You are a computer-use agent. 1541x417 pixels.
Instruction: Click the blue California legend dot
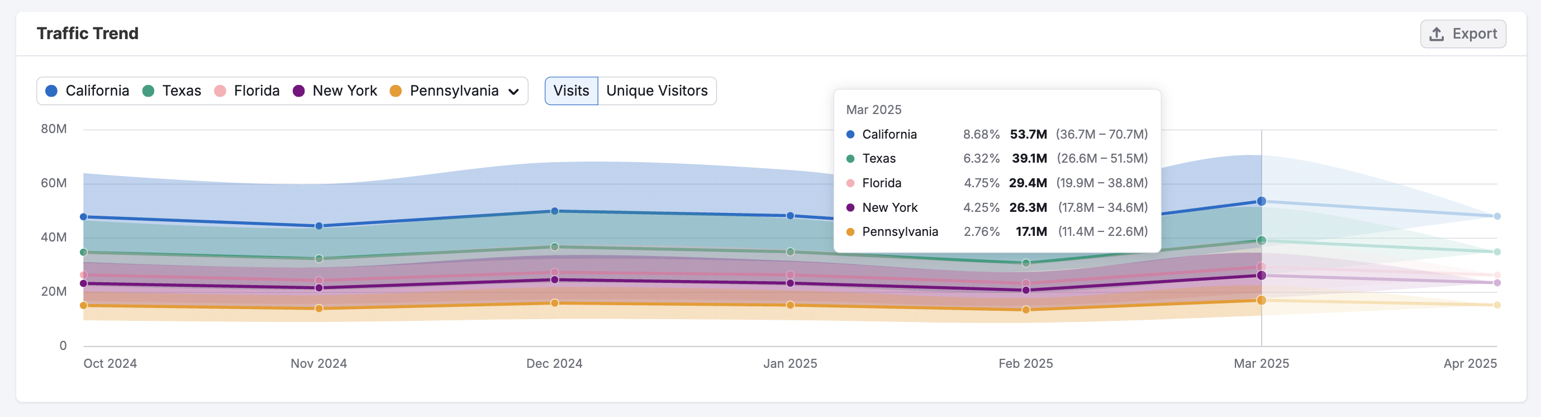point(51,91)
